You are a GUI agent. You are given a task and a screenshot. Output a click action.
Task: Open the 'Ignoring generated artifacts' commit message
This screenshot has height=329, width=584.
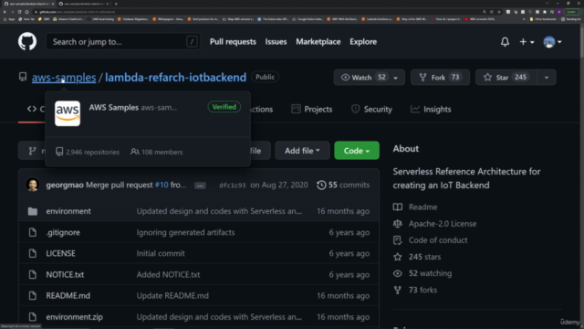pyautogui.click(x=185, y=232)
